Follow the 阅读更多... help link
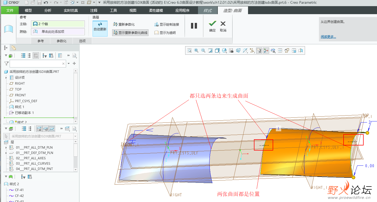The height and width of the screenshot is (202, 377). [x=328, y=37]
